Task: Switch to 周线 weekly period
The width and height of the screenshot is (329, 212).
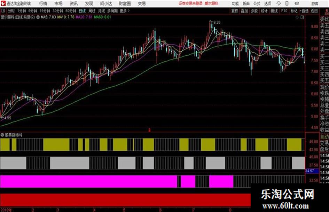Action: tap(92, 11)
